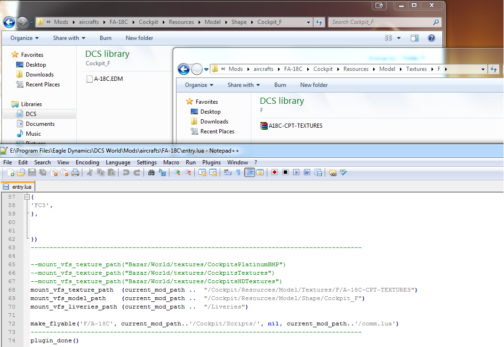Click the Zoom In magnifier icon
Screen dimensions: 504x347
[x=177, y=172]
